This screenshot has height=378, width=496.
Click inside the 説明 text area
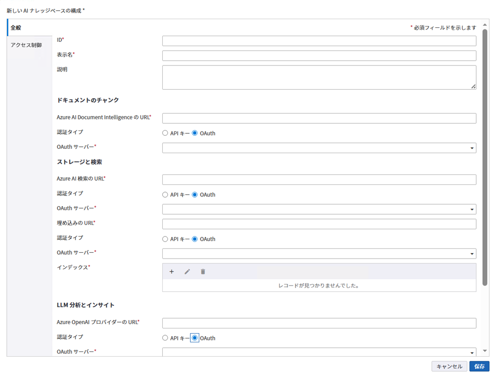click(319, 77)
